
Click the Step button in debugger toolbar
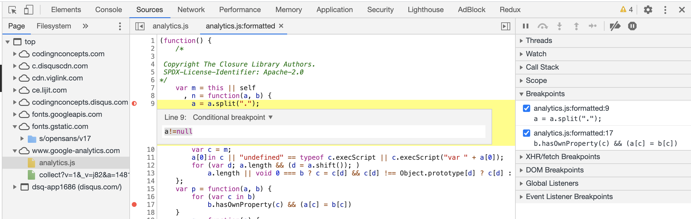point(593,26)
